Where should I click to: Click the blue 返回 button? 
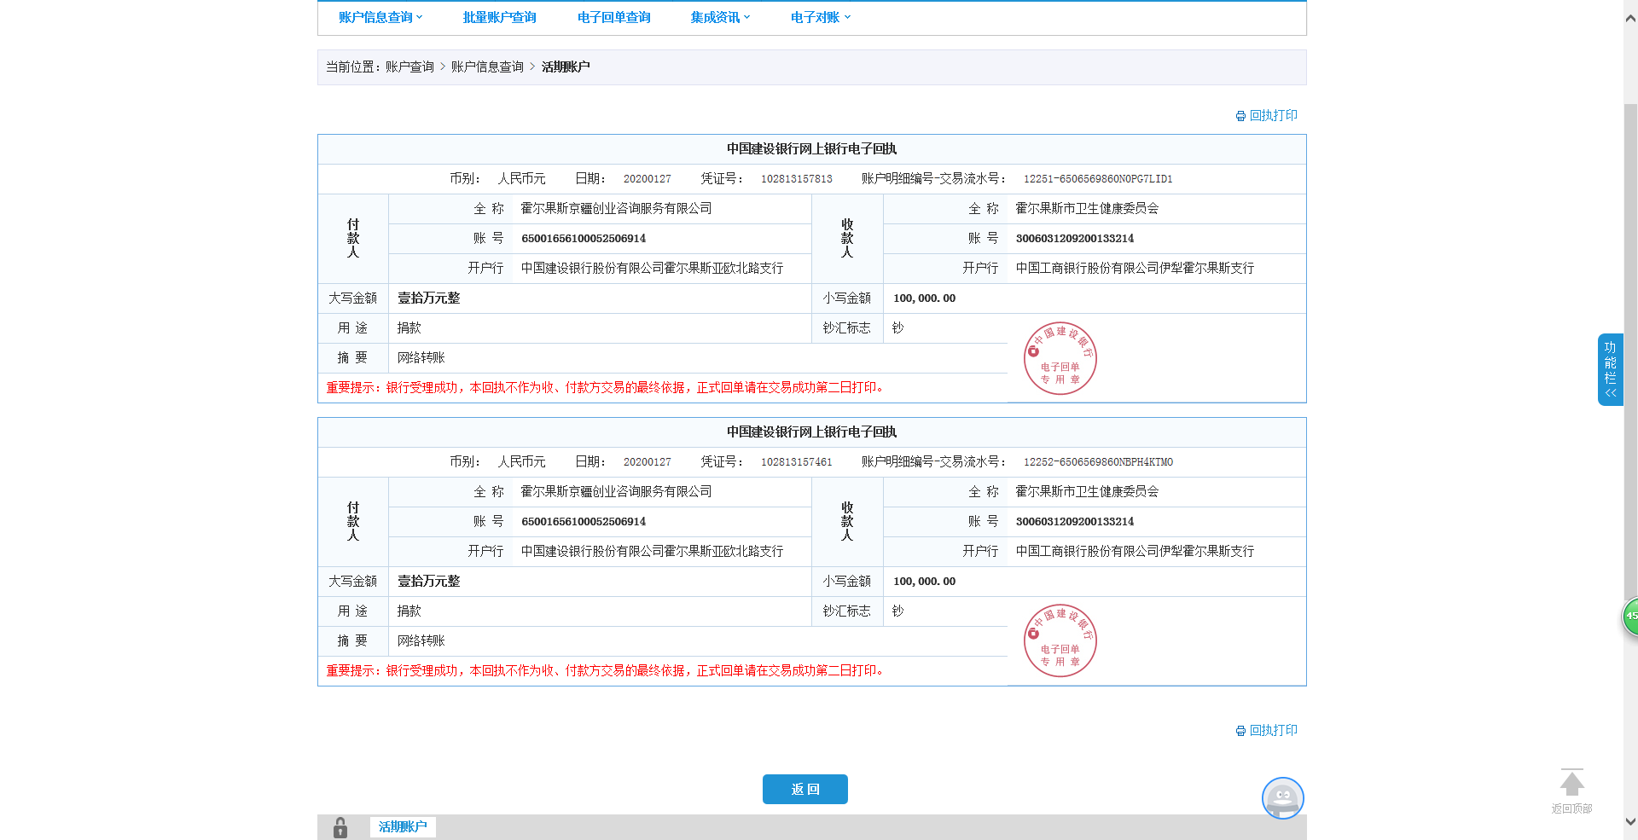pos(804,789)
